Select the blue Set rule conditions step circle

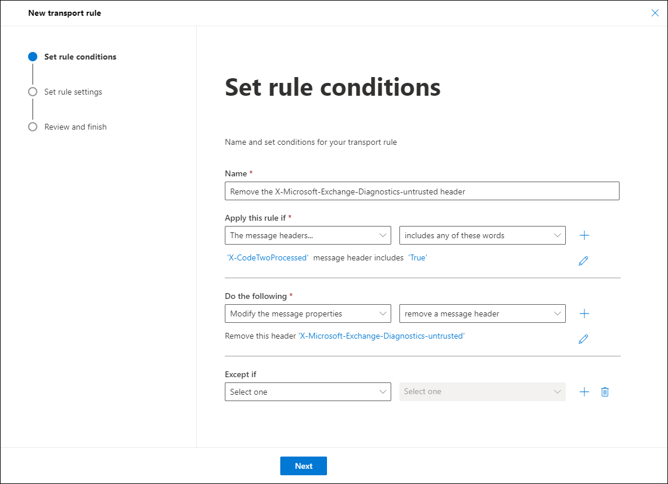coord(33,57)
